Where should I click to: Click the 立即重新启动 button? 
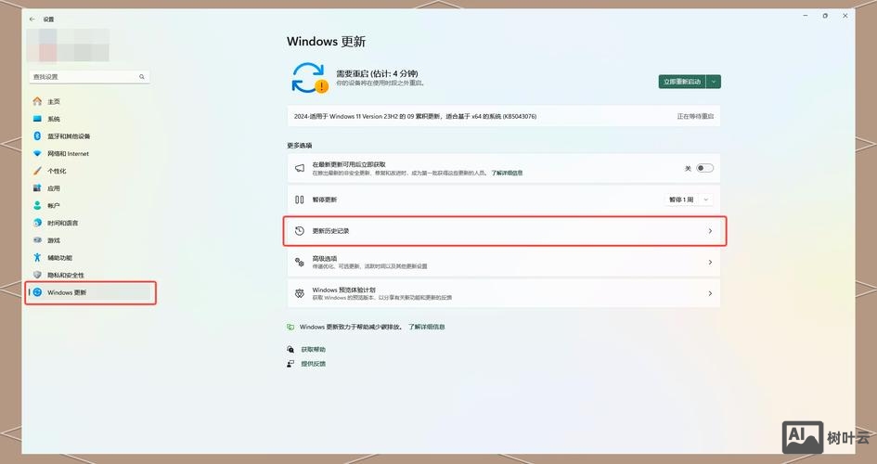point(682,82)
